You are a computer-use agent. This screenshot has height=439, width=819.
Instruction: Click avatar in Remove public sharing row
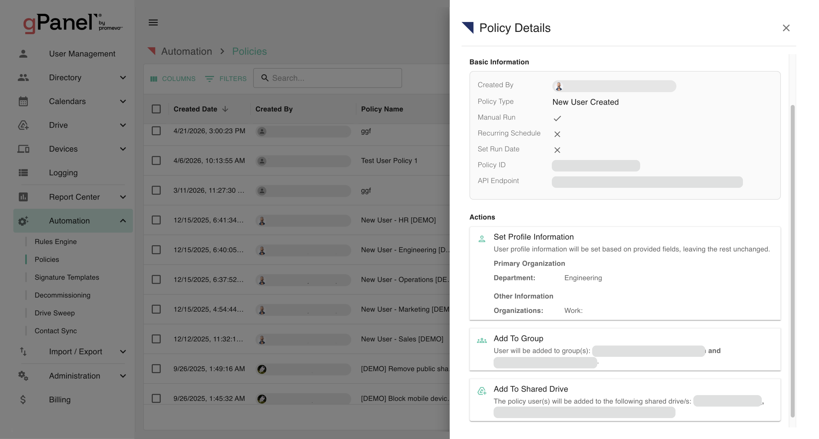coord(262,369)
